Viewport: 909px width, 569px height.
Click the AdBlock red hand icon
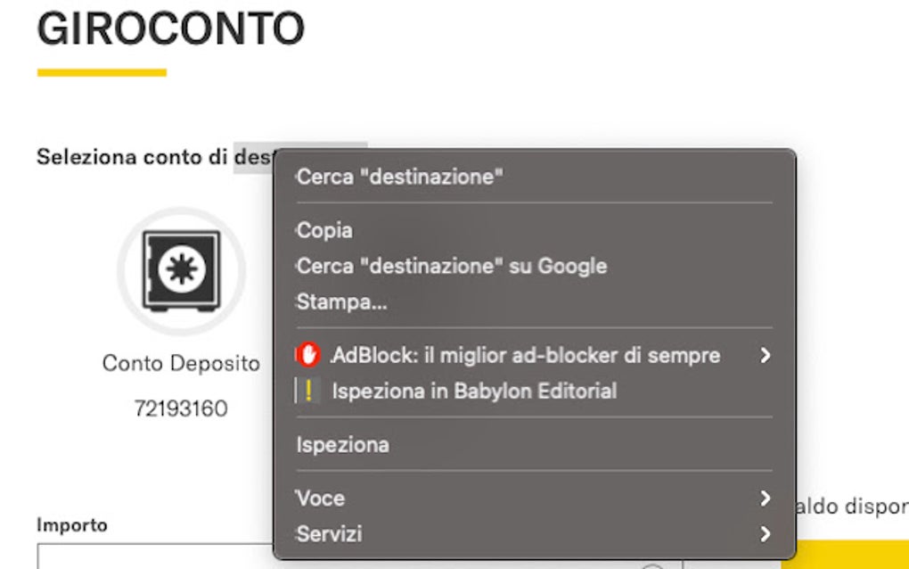[x=307, y=356]
